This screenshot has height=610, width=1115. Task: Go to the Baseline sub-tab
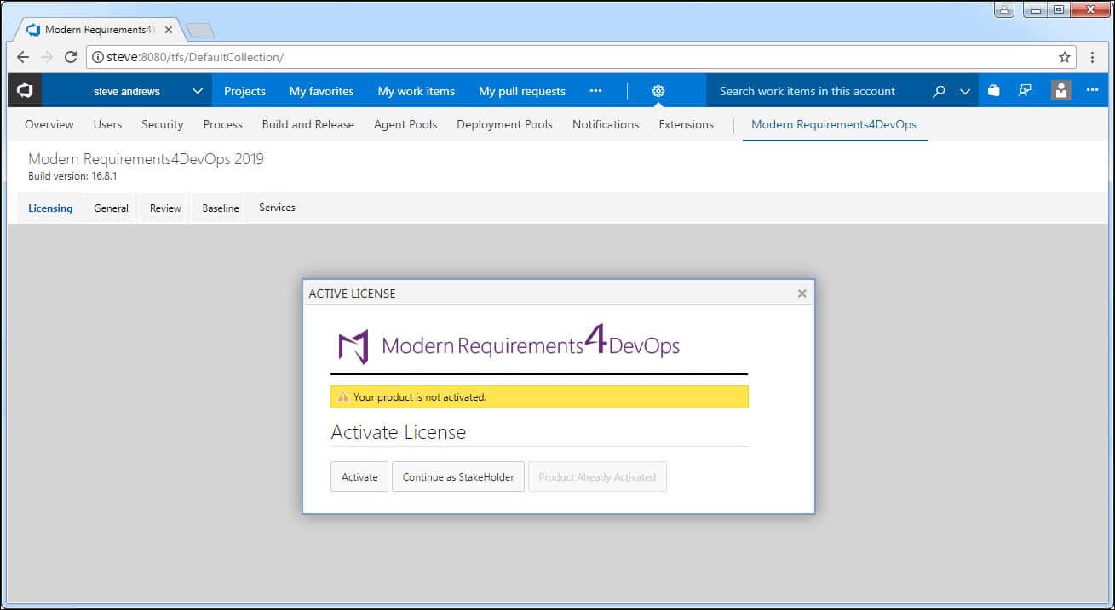(221, 208)
